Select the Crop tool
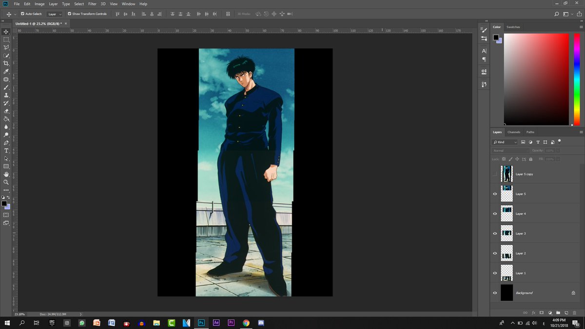 coord(6,63)
